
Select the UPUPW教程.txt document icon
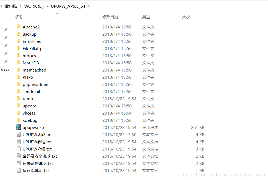pyautogui.click(x=19, y=142)
